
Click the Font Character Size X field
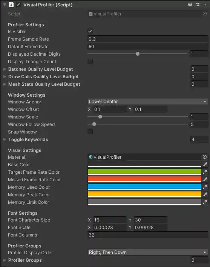[110, 220]
